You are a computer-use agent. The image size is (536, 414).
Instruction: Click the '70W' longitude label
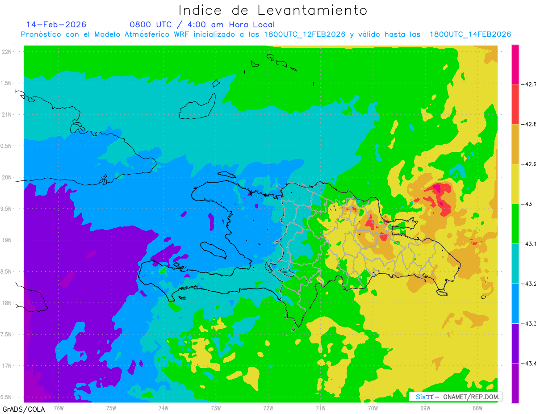(x=373, y=408)
